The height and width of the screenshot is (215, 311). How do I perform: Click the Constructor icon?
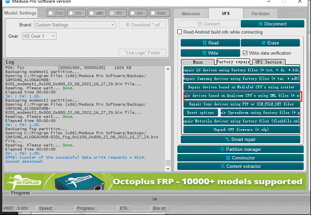228,158
